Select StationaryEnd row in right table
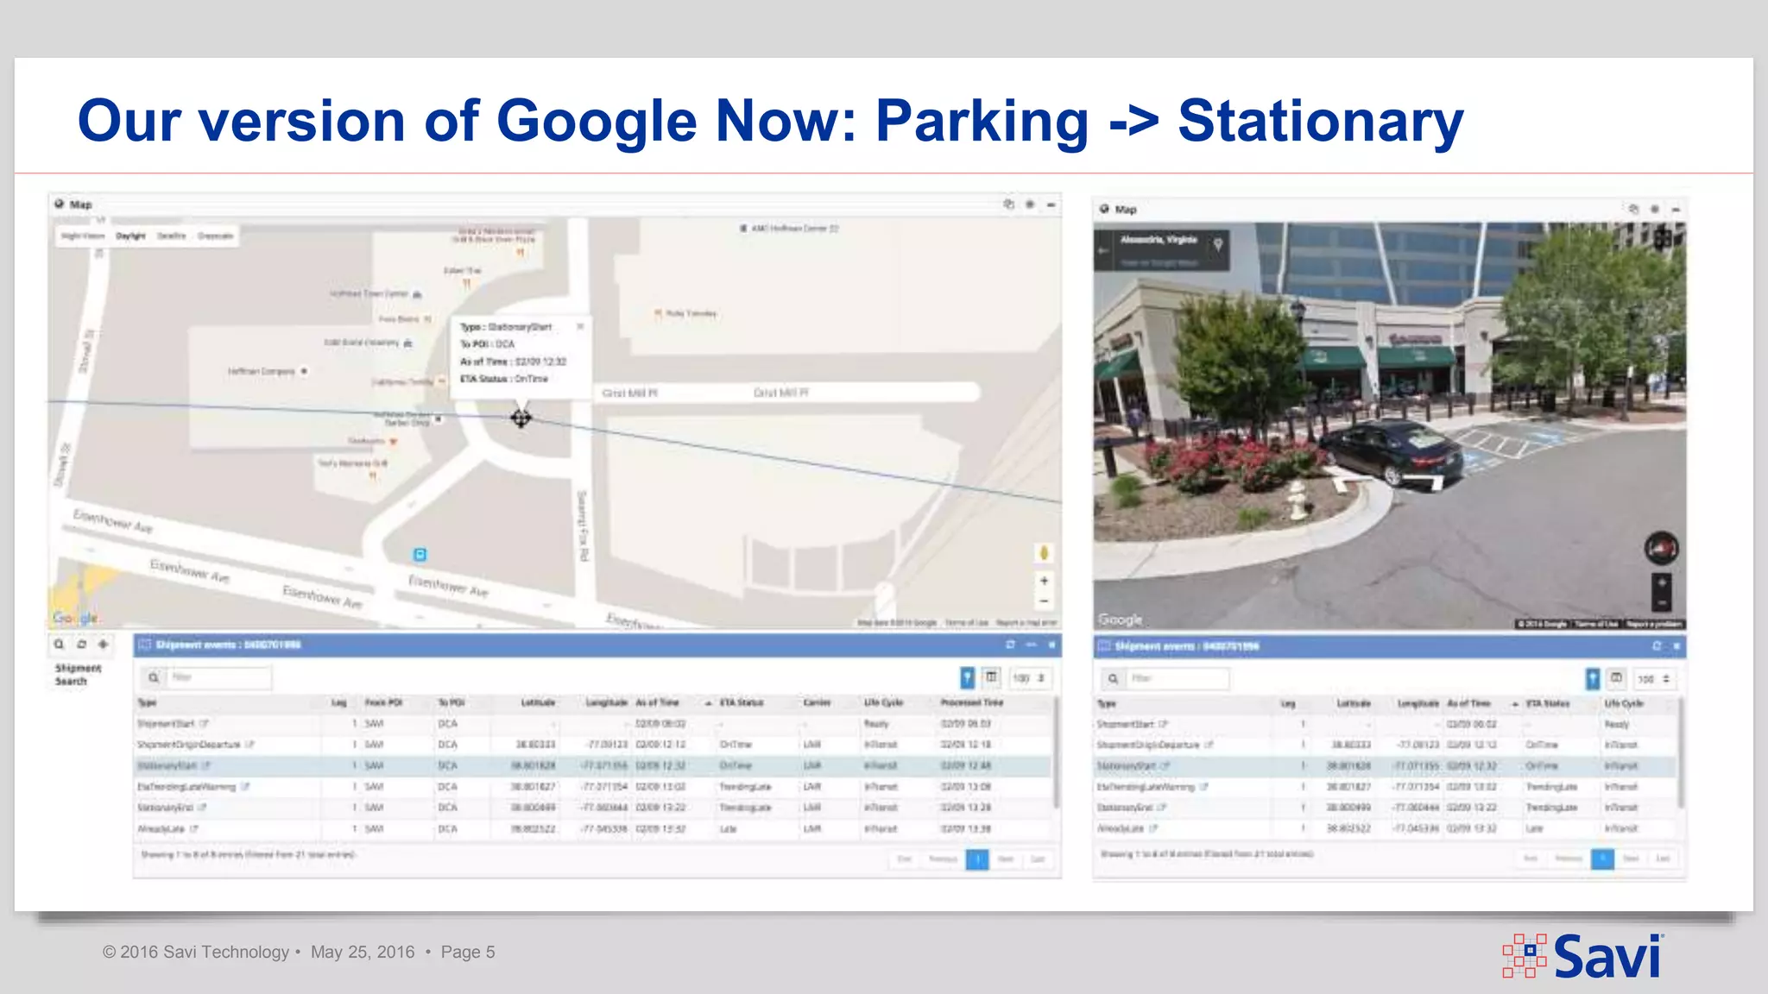The image size is (1768, 994). point(1386,808)
